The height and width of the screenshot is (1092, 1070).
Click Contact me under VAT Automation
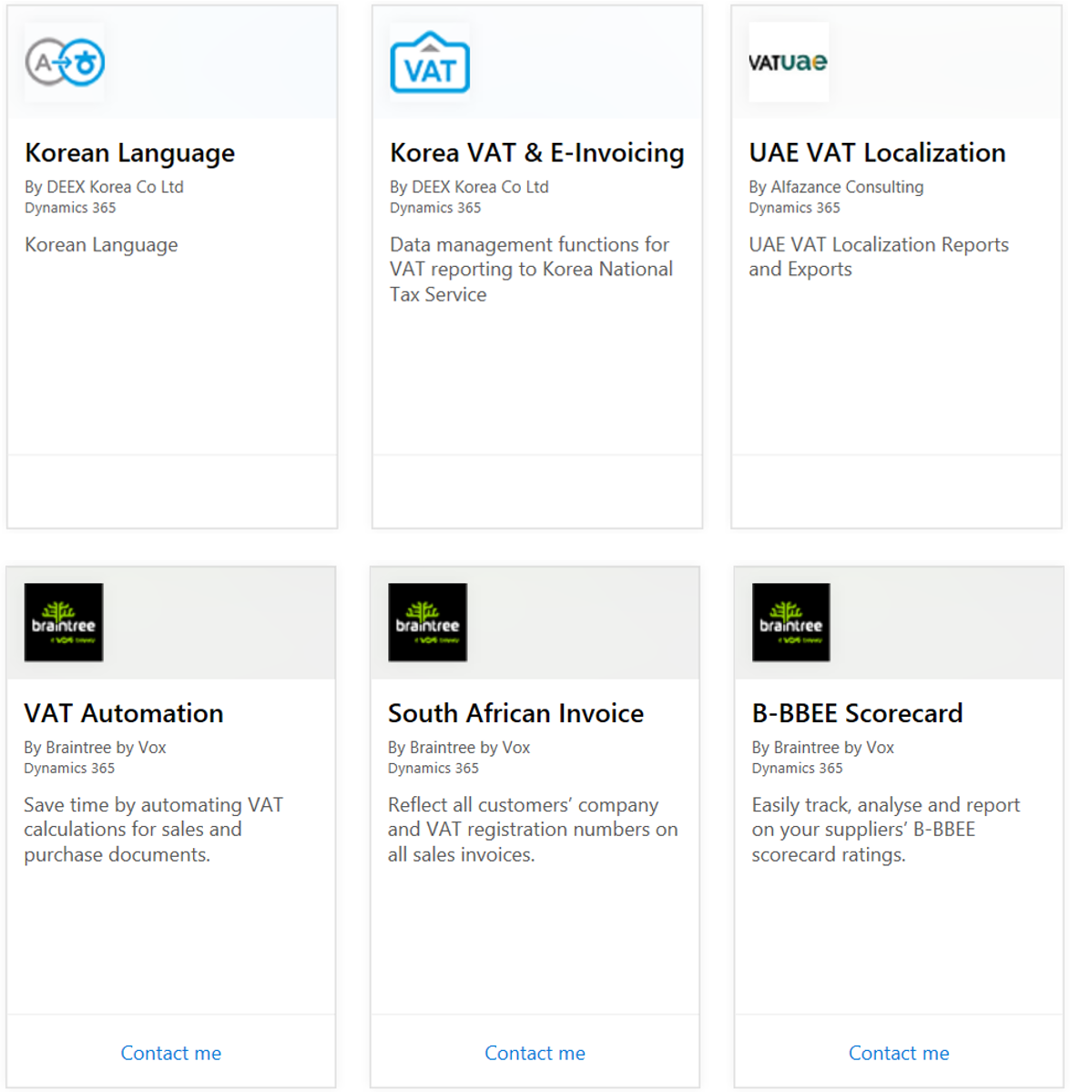(x=171, y=1053)
